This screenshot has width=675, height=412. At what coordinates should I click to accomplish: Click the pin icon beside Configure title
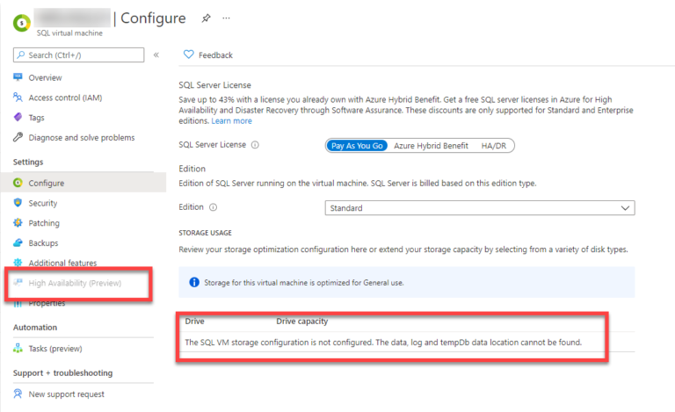coord(206,18)
